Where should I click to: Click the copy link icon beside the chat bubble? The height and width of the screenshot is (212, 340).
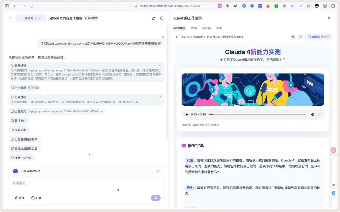click(x=300, y=37)
